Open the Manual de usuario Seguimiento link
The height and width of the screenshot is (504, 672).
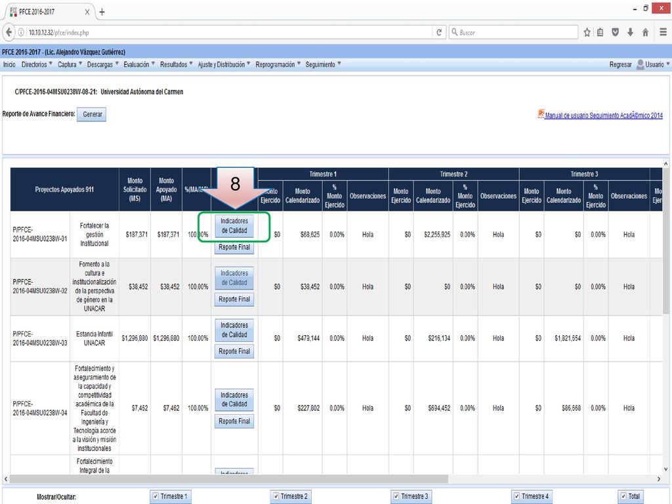604,115
